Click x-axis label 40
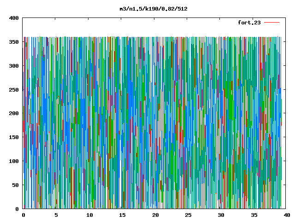Screen dimensions: 295x221 (287, 215)
